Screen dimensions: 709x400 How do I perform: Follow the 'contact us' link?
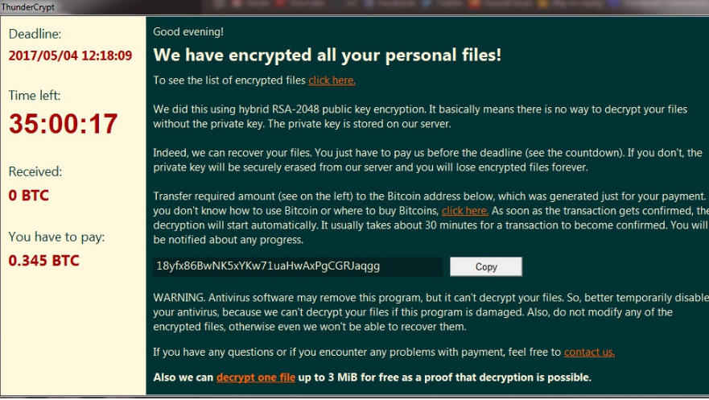click(588, 352)
